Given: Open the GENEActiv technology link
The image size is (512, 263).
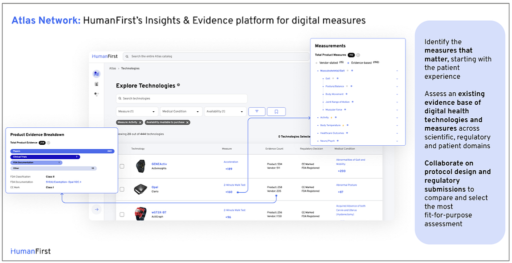Looking at the screenshot, I should tap(159, 164).
